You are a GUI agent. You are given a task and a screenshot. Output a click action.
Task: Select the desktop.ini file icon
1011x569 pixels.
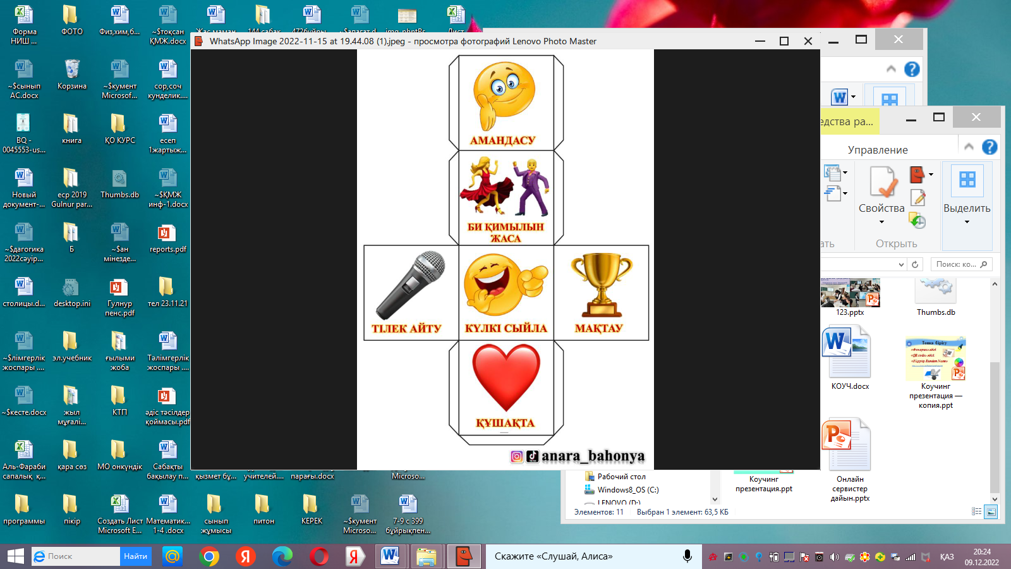(71, 292)
